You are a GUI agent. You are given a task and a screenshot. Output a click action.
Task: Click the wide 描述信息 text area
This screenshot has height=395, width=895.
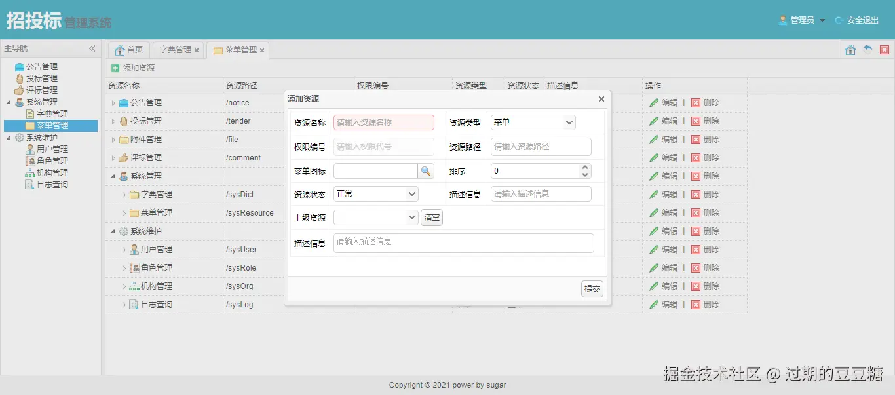click(x=464, y=243)
